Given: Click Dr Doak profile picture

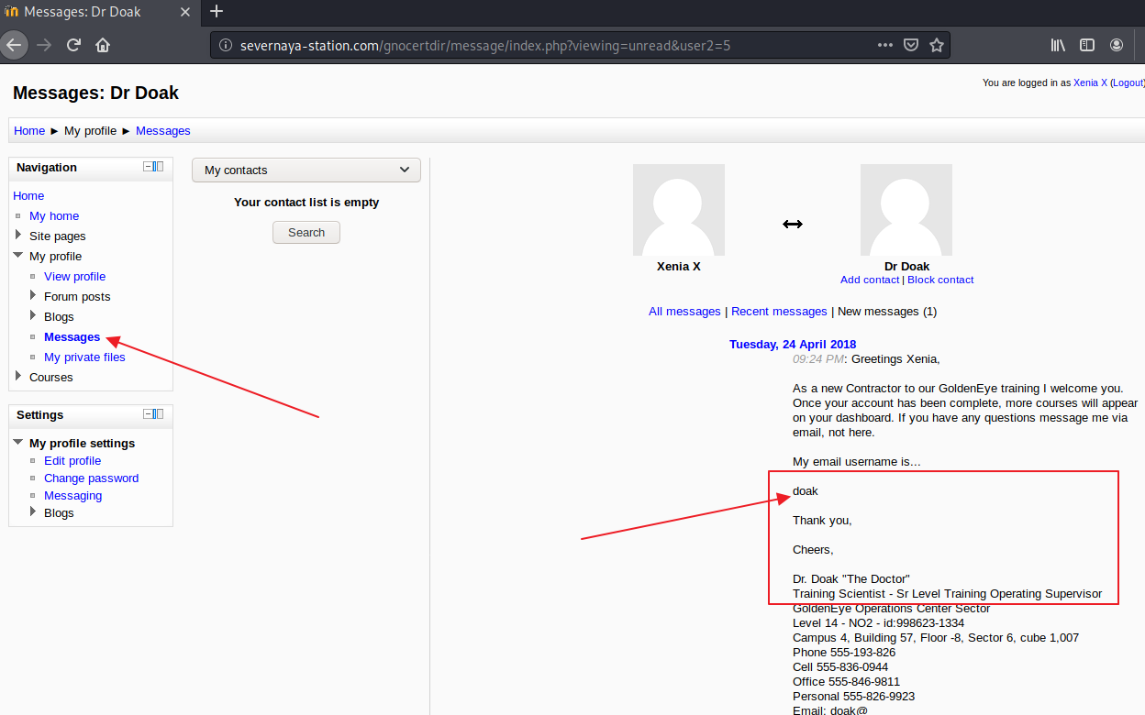Looking at the screenshot, I should [x=906, y=210].
